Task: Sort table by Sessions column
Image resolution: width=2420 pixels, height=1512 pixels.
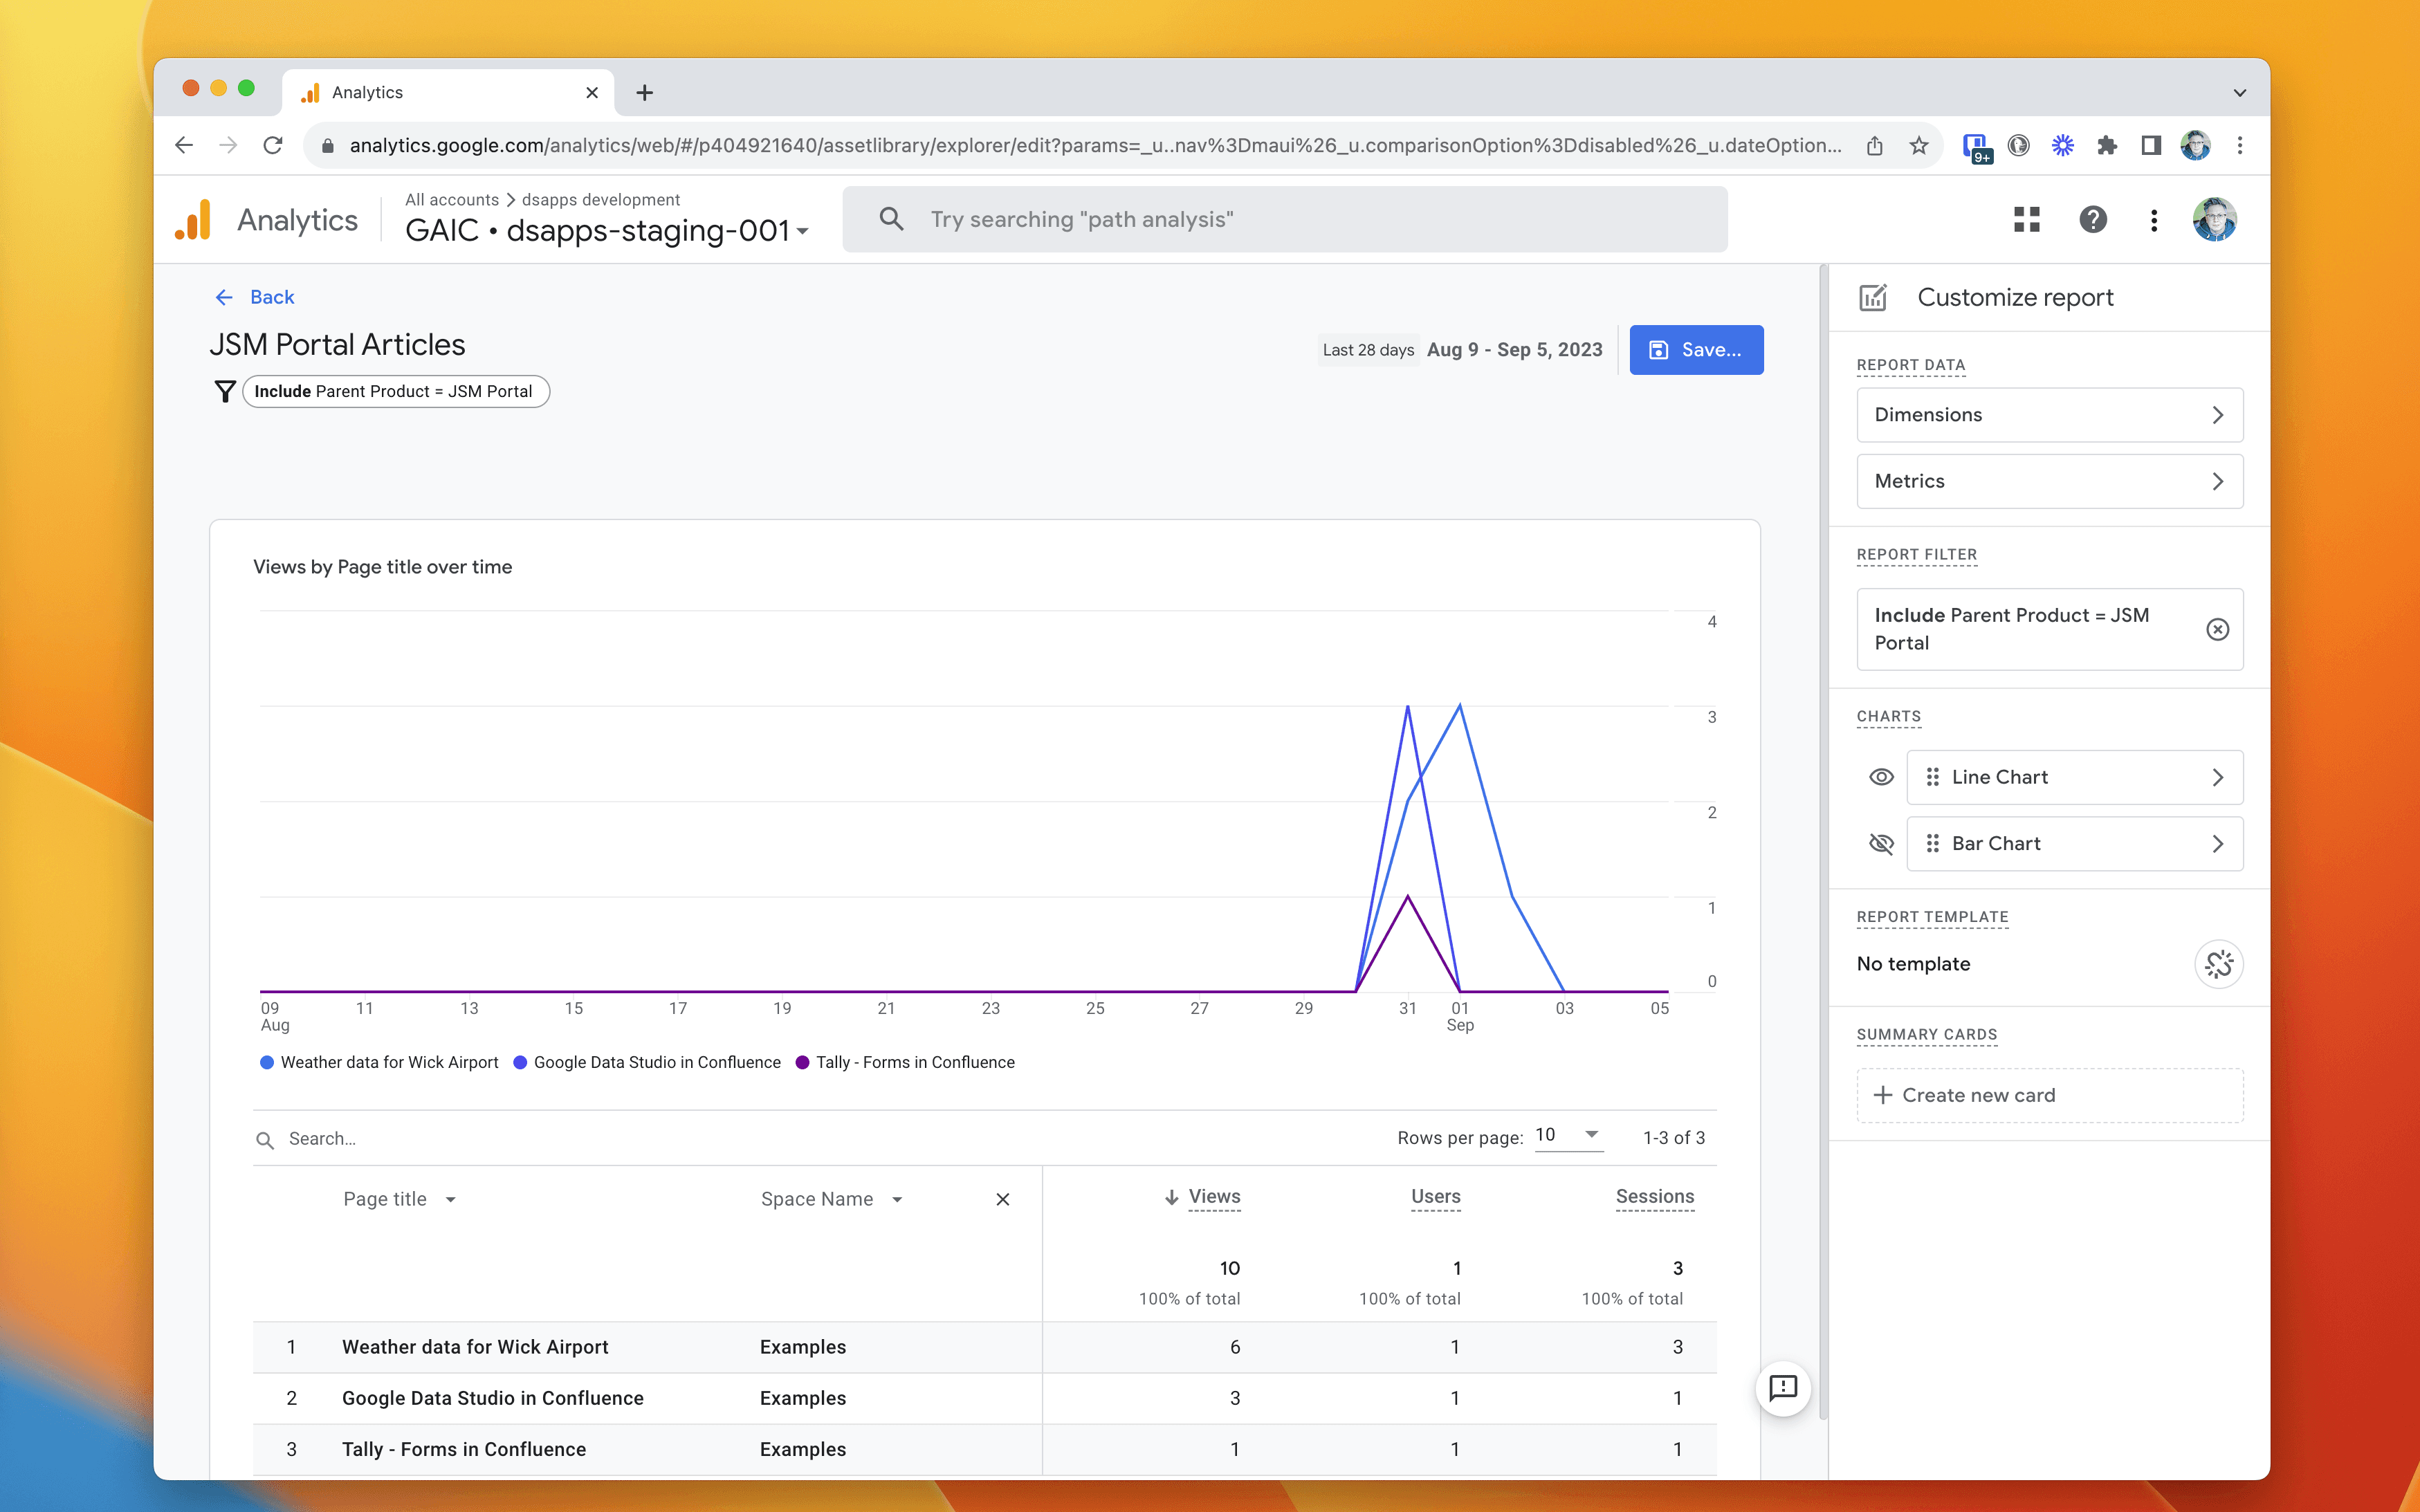Action: 1655,1197
